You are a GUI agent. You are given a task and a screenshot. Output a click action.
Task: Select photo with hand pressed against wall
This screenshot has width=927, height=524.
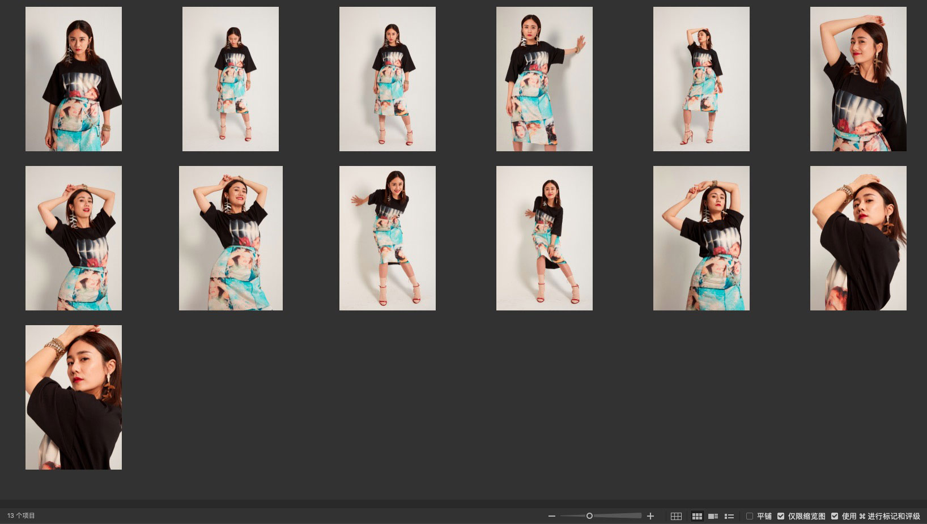pyautogui.click(x=545, y=79)
